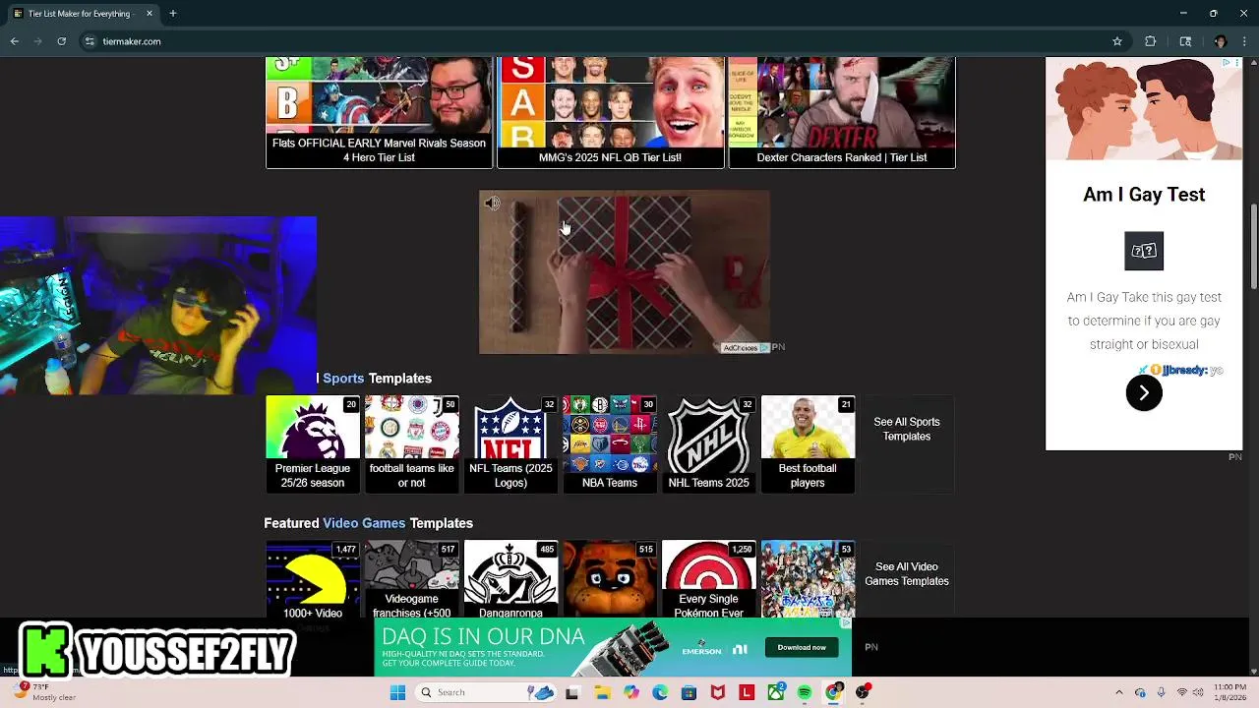Screen dimensions: 1259x708
Task: Close the Tier List Maker tab
Action: pos(150,14)
